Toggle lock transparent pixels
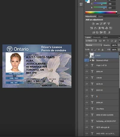Image resolution: width=120 pixels, height=137 pixels. tap(92, 50)
